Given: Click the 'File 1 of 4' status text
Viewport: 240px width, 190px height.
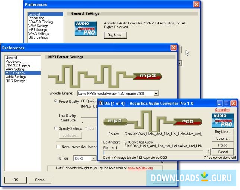Looking at the screenshot, I should tap(110, 148).
